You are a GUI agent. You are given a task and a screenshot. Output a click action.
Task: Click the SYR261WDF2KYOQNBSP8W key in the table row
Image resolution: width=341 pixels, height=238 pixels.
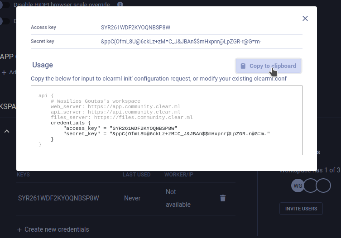(58, 198)
